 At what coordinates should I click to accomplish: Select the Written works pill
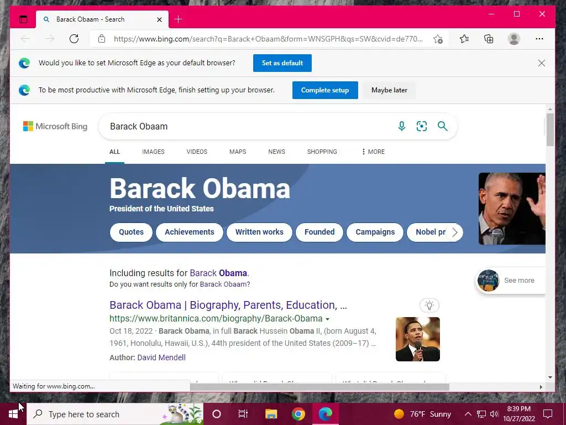[x=259, y=232]
